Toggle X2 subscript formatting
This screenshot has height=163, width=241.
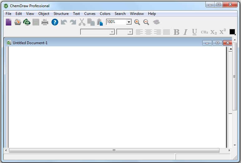pos(214,32)
